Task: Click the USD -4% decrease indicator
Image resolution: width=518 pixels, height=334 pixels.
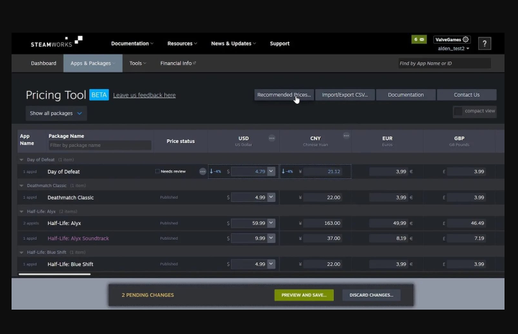Action: (x=216, y=172)
